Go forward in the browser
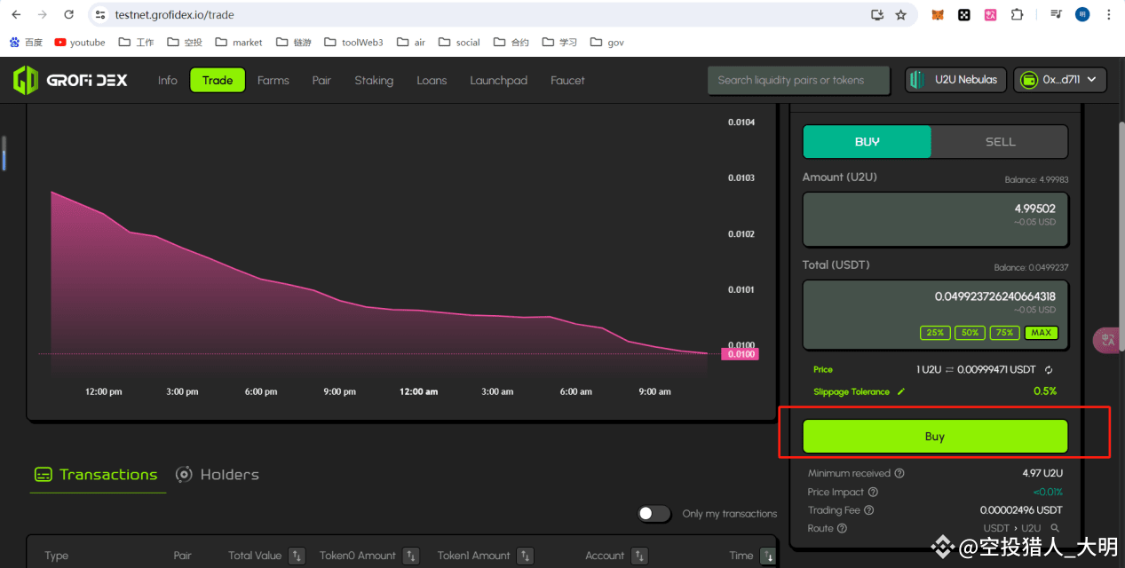The image size is (1125, 568). pyautogui.click(x=43, y=15)
